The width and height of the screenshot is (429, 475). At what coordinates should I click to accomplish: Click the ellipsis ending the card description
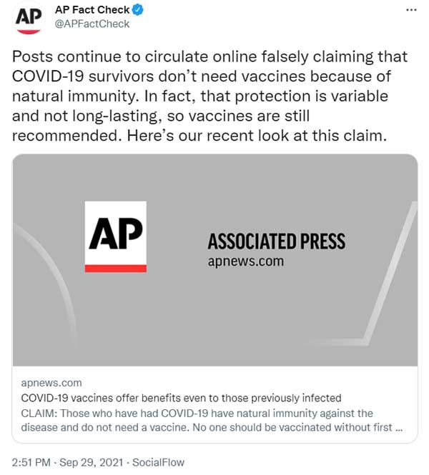click(x=398, y=428)
